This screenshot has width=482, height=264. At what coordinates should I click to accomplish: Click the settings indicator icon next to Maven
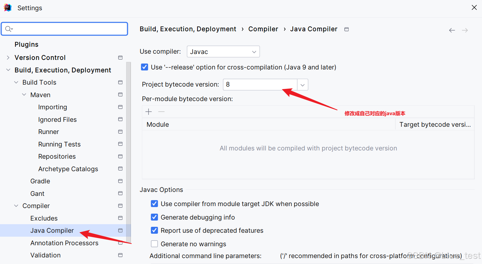click(x=120, y=94)
